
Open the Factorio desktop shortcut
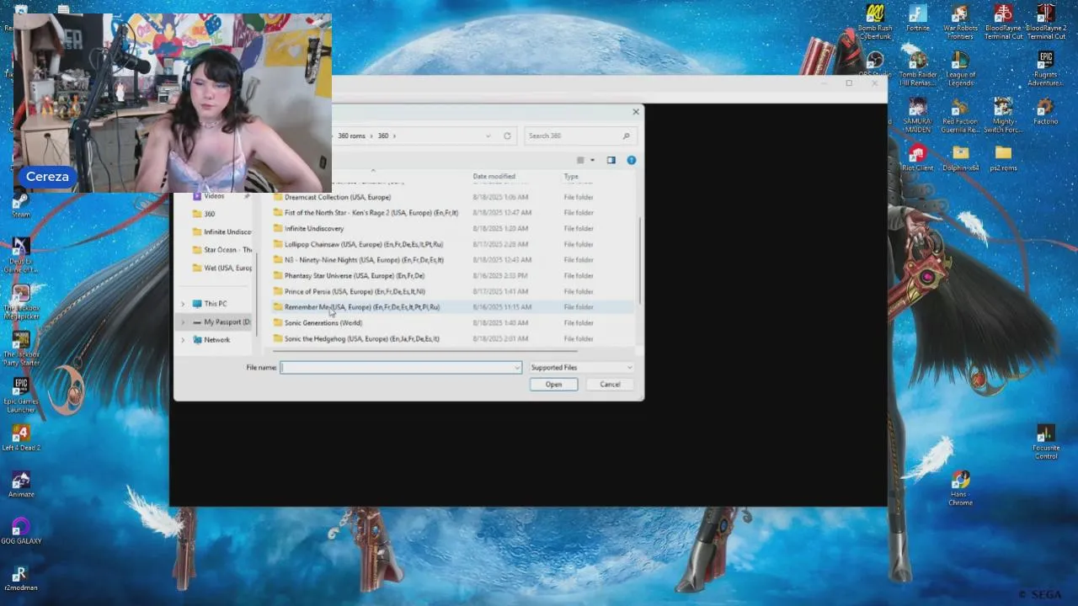tap(1045, 111)
